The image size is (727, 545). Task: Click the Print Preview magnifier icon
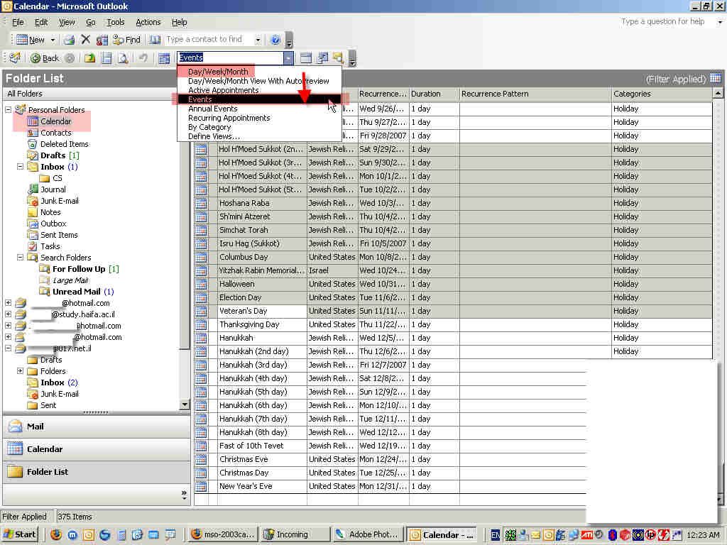pos(123,58)
